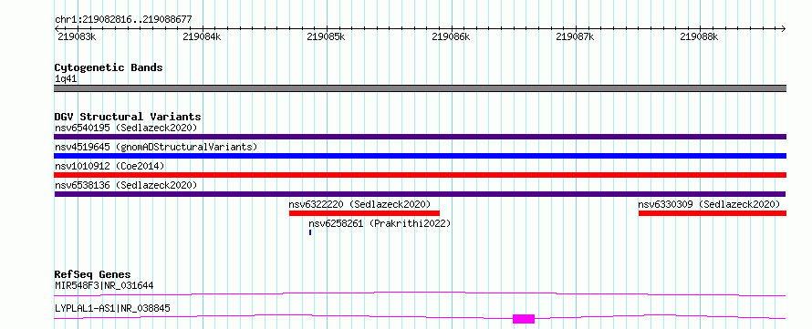Click the 219086k ruler tick label
The image size is (812, 329).
[x=451, y=36]
